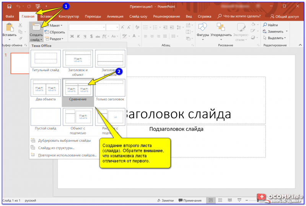
Task: Switch to the Вид tab
Action: [189, 16]
